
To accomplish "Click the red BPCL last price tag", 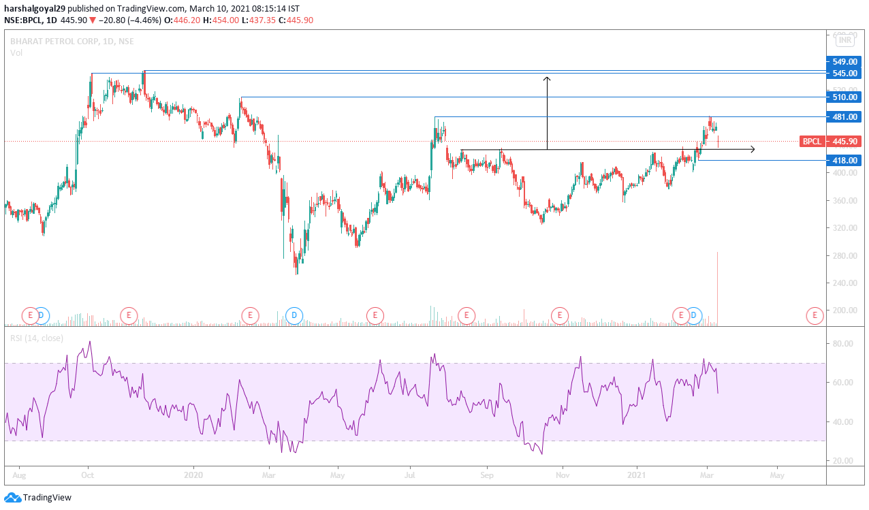I will pyautogui.click(x=812, y=142).
